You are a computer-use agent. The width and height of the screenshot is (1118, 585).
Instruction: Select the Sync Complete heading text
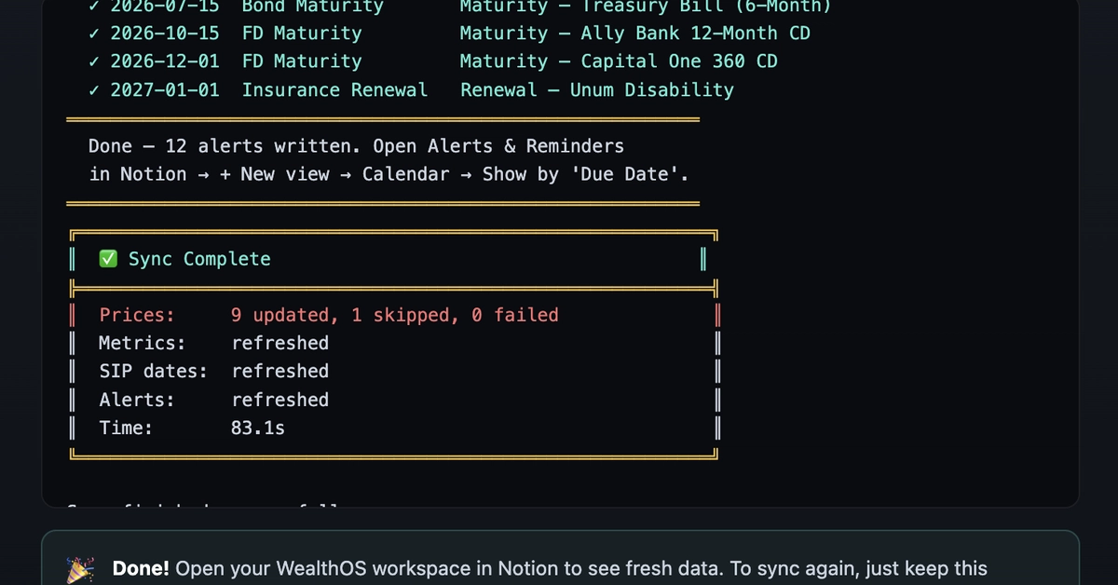click(x=199, y=259)
